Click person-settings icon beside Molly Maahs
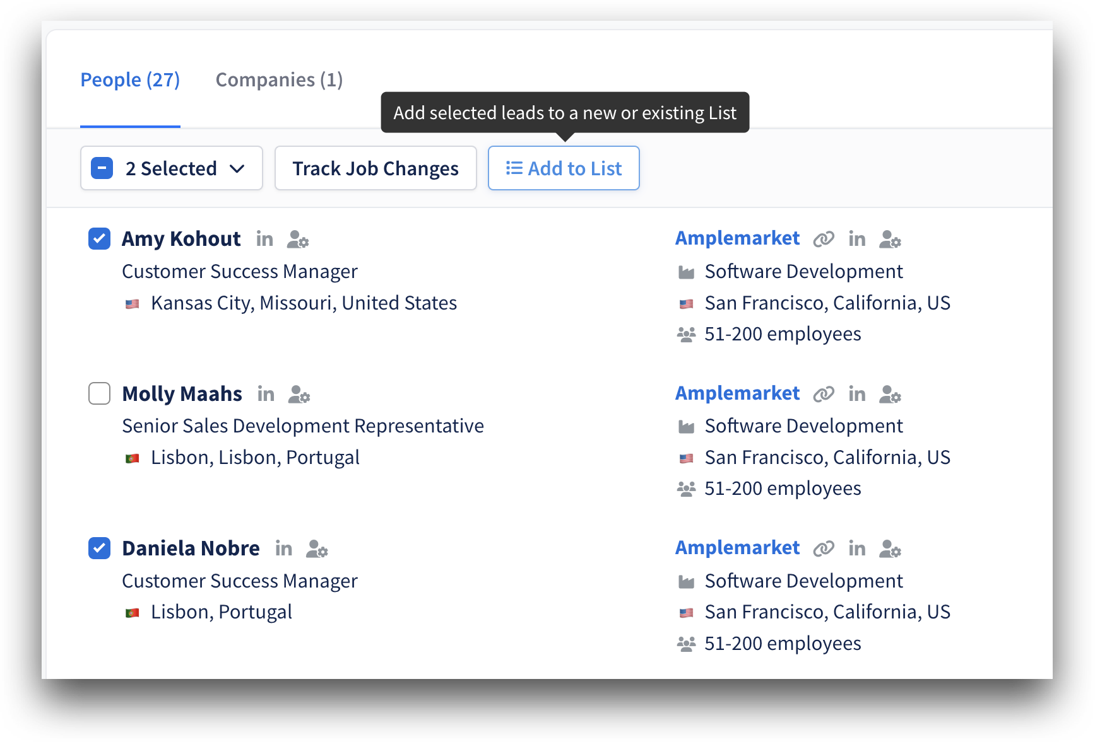Image resolution: width=1095 pixels, height=742 pixels. pos(299,394)
